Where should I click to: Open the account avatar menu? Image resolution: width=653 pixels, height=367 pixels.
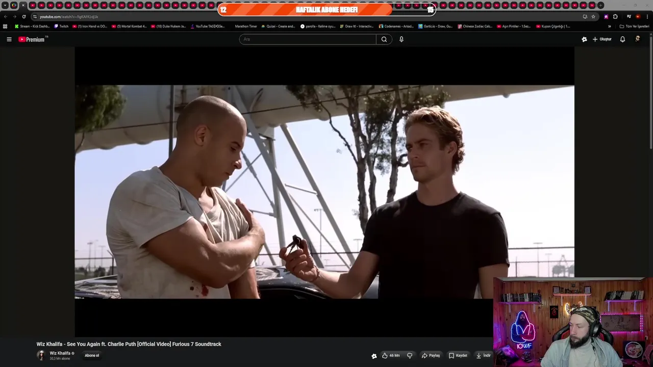pyautogui.click(x=638, y=39)
